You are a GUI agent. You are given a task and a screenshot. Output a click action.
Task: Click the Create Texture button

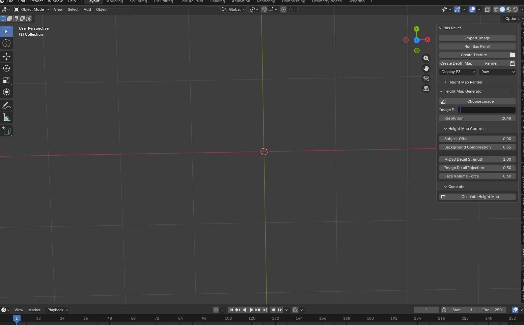(474, 55)
